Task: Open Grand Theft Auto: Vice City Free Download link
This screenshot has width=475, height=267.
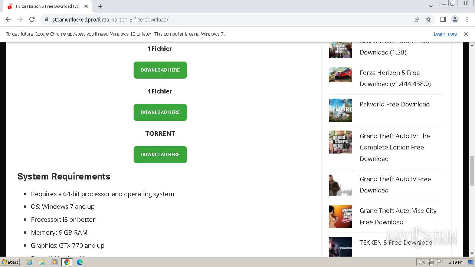Action: click(398, 216)
